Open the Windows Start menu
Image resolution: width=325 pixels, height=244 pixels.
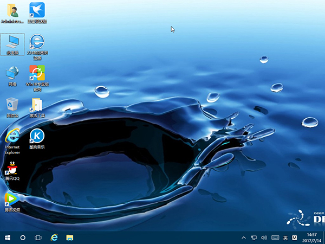[8, 237]
